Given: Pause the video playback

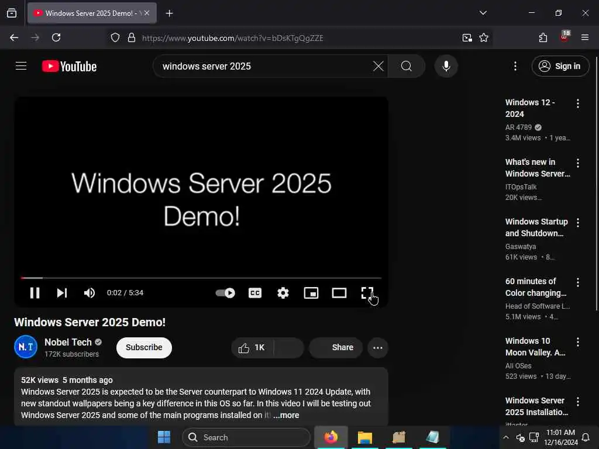Looking at the screenshot, I should [x=35, y=293].
